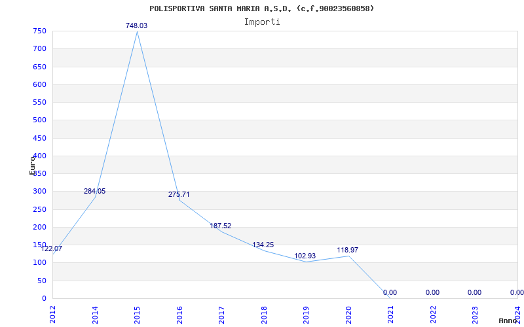Click the POLISPORTIVA SANTA MARIA chart title

(x=262, y=9)
